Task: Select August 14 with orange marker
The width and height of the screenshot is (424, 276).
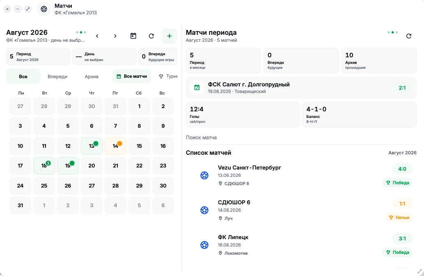Action: 115,146
